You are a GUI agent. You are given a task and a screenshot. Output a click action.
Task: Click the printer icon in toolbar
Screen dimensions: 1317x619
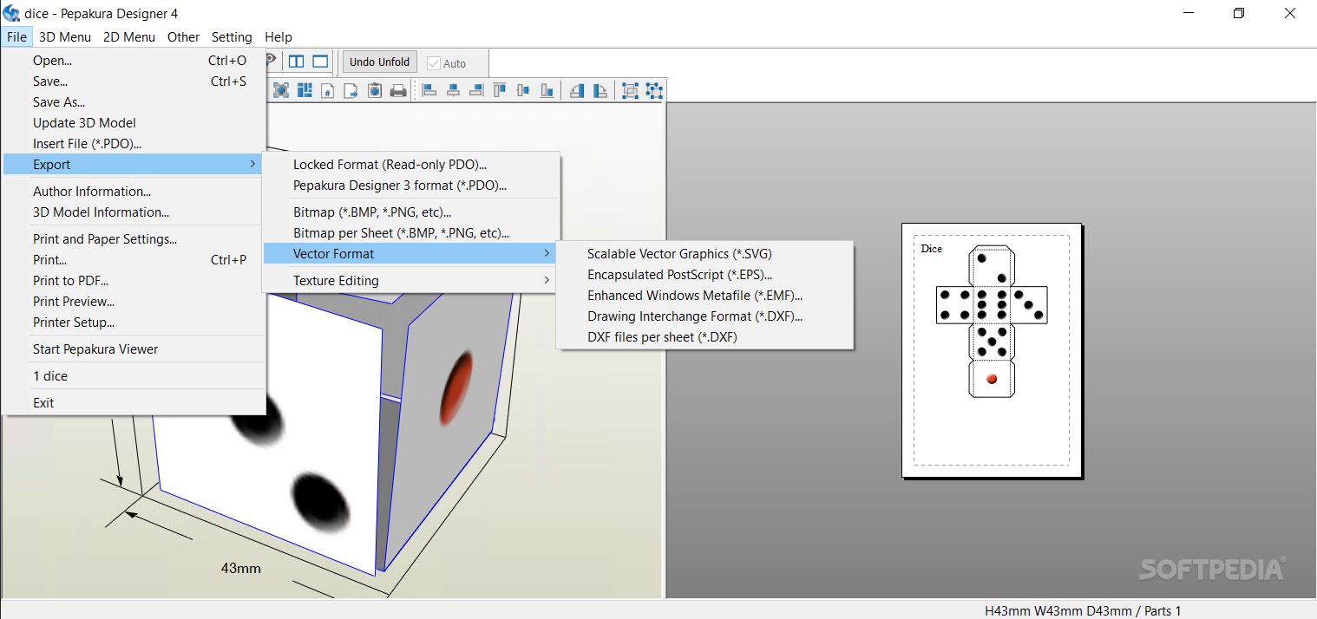[398, 90]
